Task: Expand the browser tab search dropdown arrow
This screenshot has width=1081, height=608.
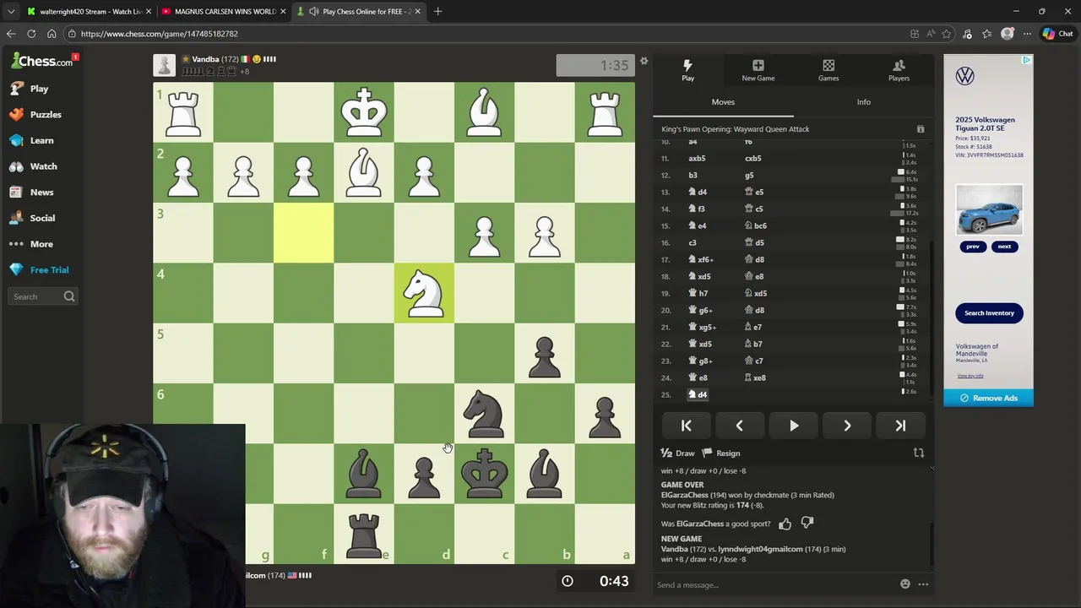Action: pos(11,12)
